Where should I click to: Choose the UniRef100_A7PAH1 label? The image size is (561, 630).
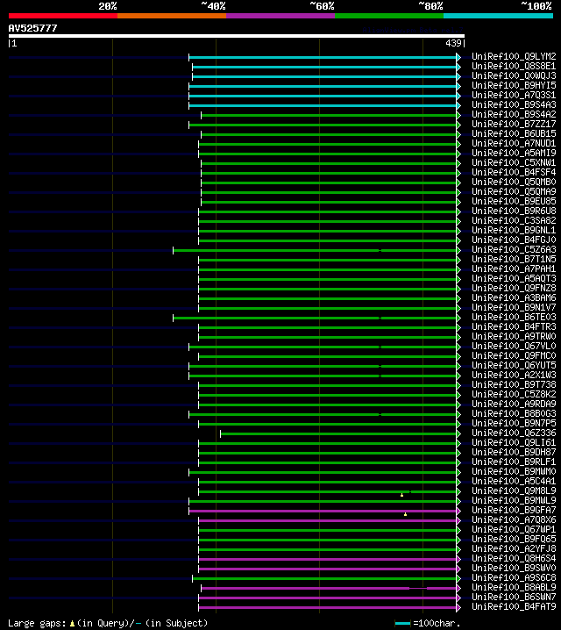pos(514,268)
